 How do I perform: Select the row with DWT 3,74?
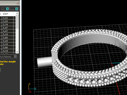point(8,25)
